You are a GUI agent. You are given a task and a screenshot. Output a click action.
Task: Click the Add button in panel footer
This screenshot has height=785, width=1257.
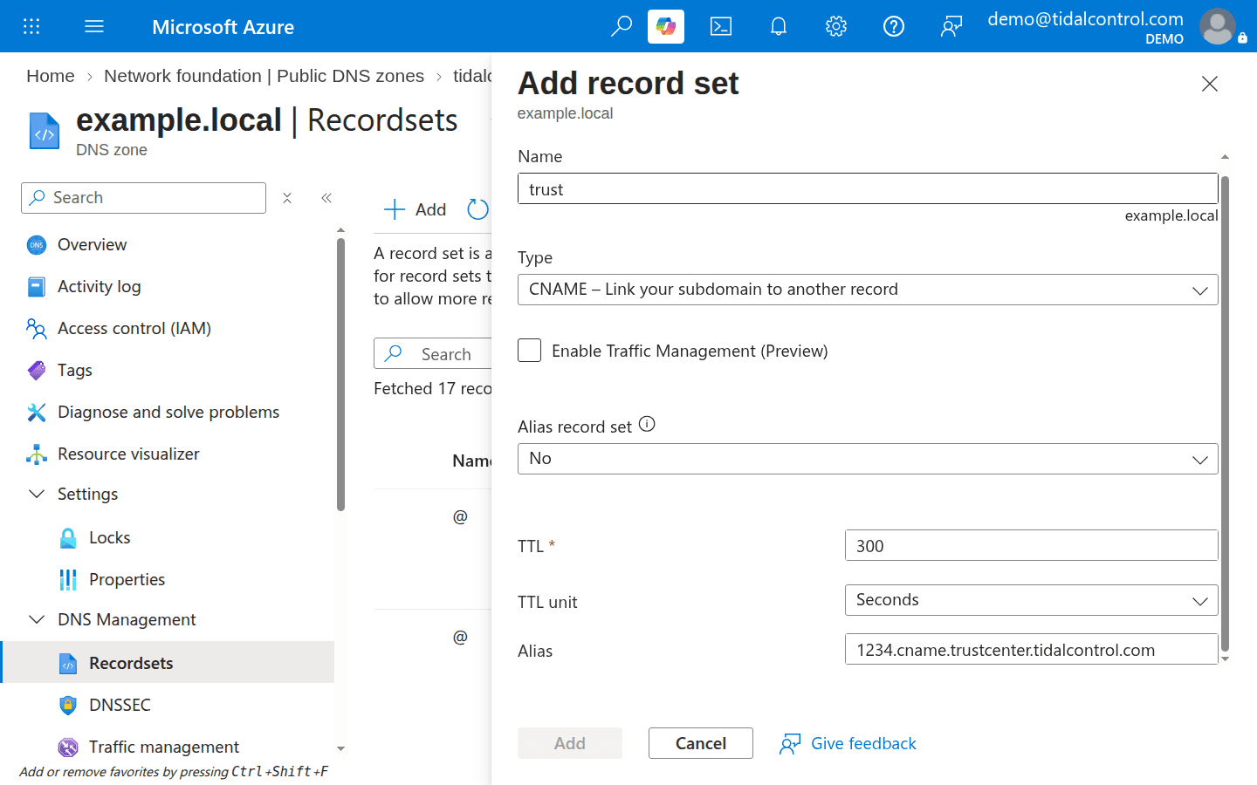click(x=570, y=743)
